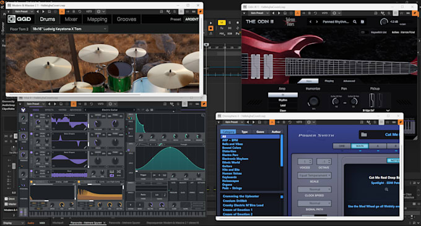Select the Drums tab in GGD

tap(48, 19)
